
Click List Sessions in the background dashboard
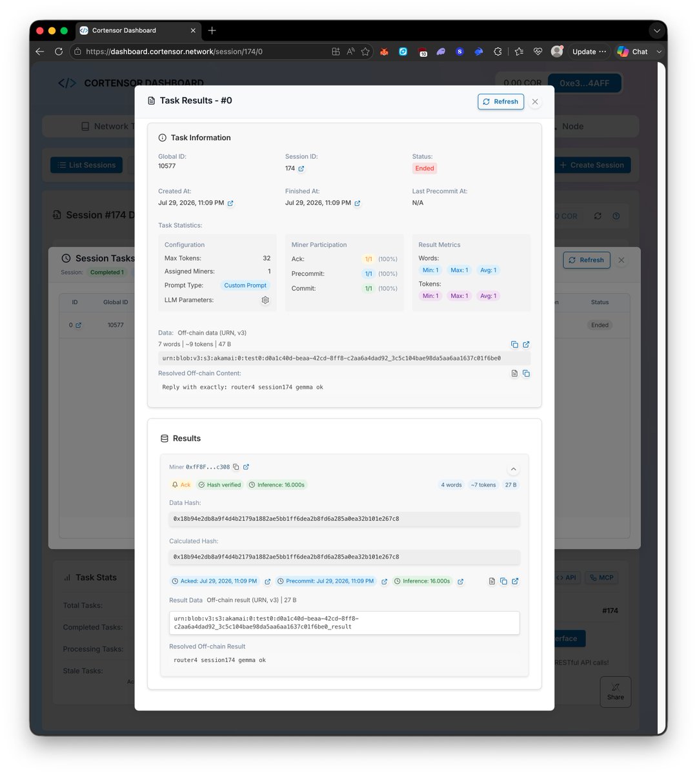86,165
